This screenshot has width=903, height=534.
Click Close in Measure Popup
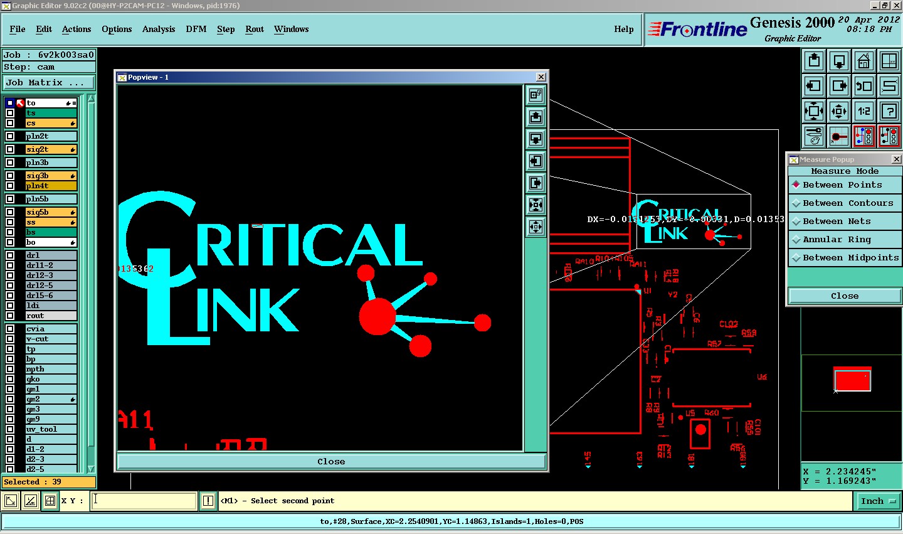845,296
